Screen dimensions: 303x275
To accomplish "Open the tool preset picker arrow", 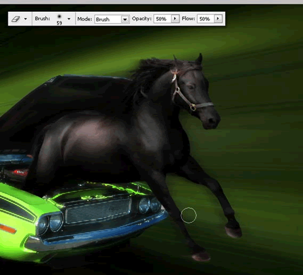I will pos(26,19).
